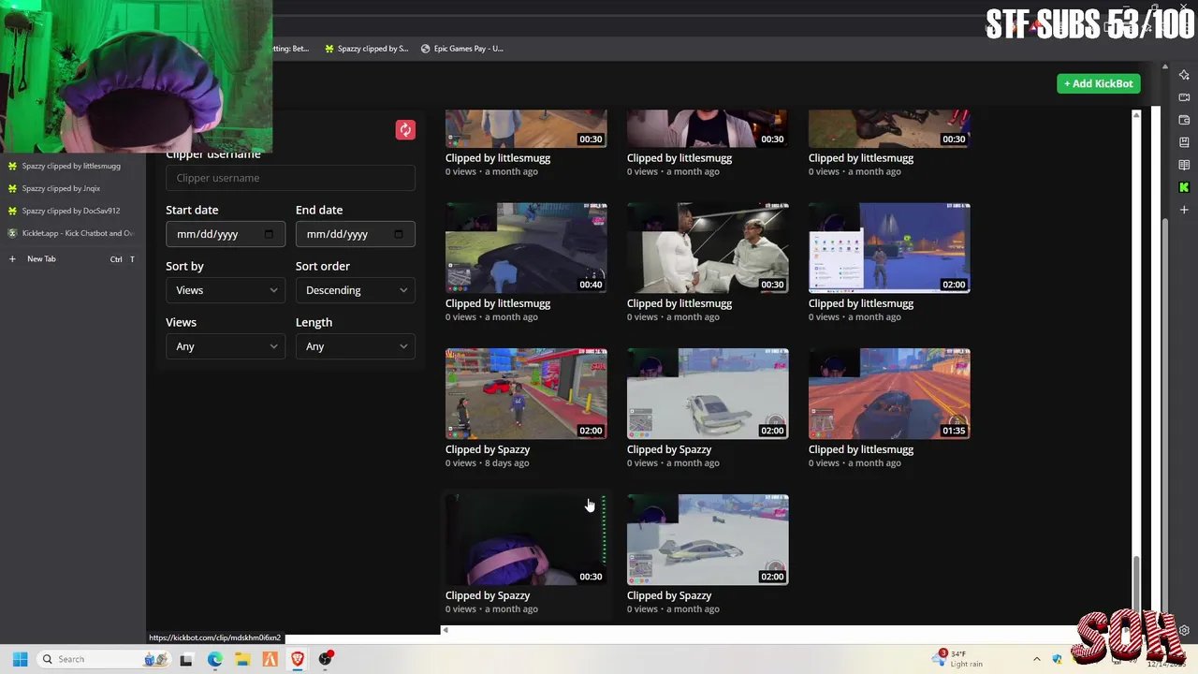Open the Sort order Descending dropdown
This screenshot has height=674, width=1198.
pos(356,290)
